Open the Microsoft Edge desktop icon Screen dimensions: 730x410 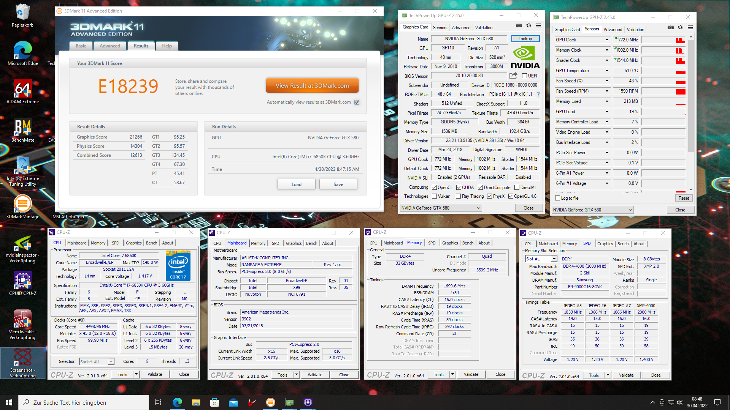[x=22, y=54]
